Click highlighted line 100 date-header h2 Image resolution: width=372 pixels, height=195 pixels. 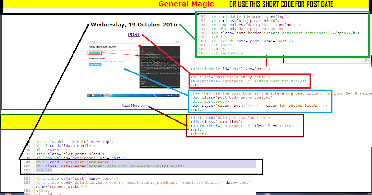[110, 166]
